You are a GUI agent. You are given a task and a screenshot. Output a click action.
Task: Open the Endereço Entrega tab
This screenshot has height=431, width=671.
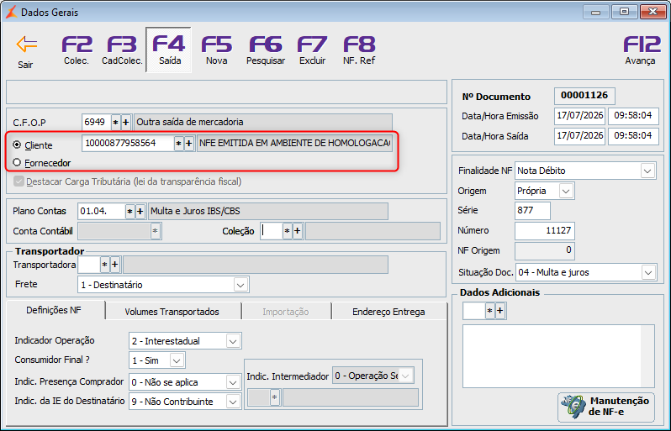pos(388,312)
